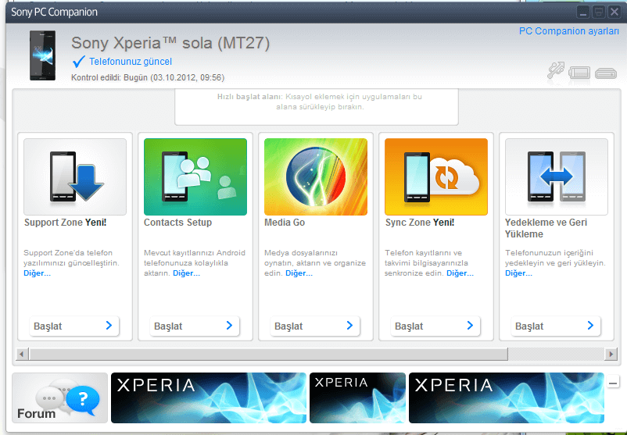This screenshot has width=627, height=435.
Task: Click the Media Go colorful globe icon
Action: [x=316, y=176]
